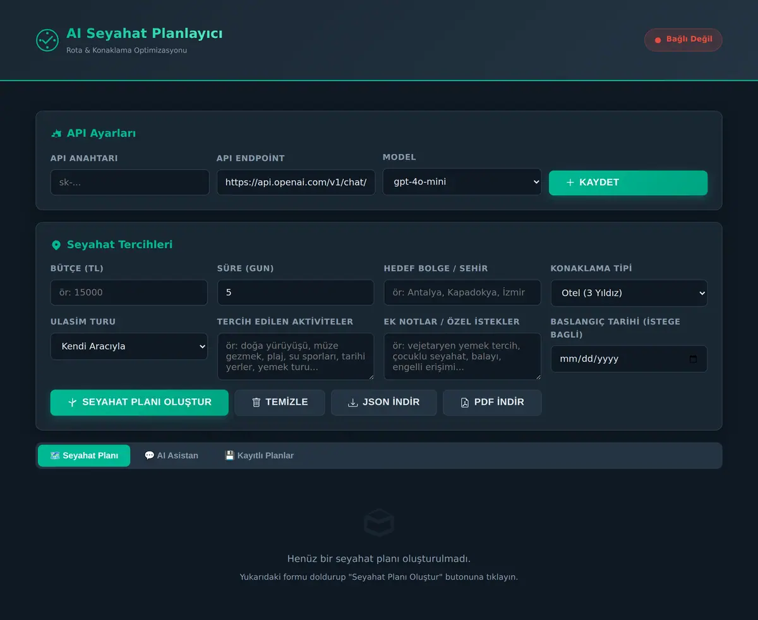Export plan with PDF İNDİR button
Image resolution: width=758 pixels, height=620 pixels.
(x=492, y=402)
